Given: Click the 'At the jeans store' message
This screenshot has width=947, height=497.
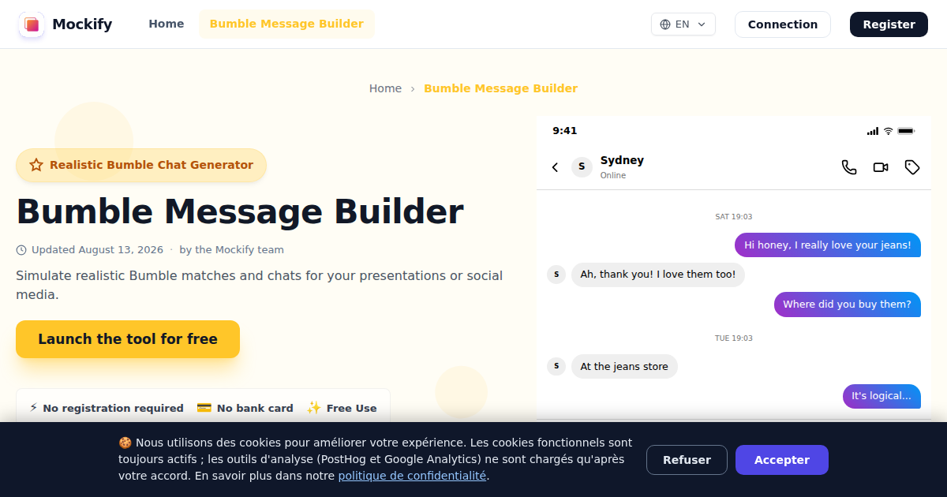Looking at the screenshot, I should 624,367.
